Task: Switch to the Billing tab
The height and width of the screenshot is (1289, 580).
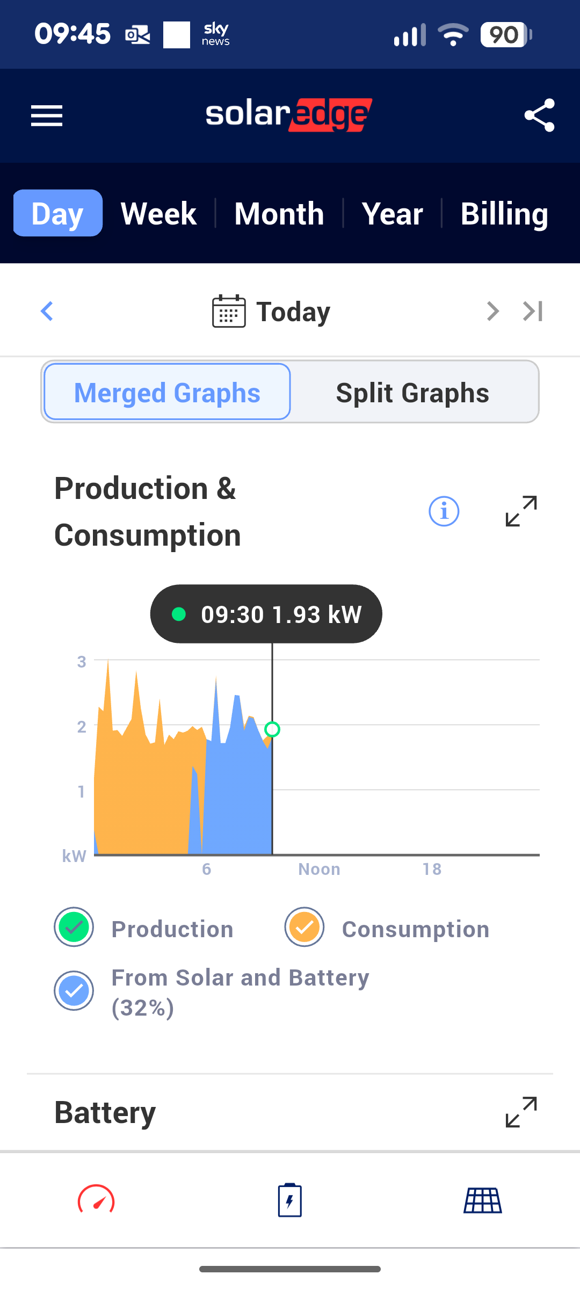Action: point(504,214)
